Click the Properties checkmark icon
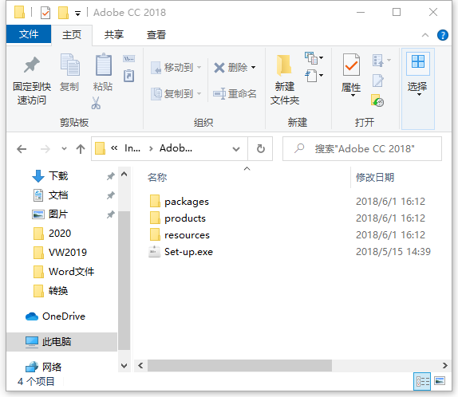 coord(351,65)
